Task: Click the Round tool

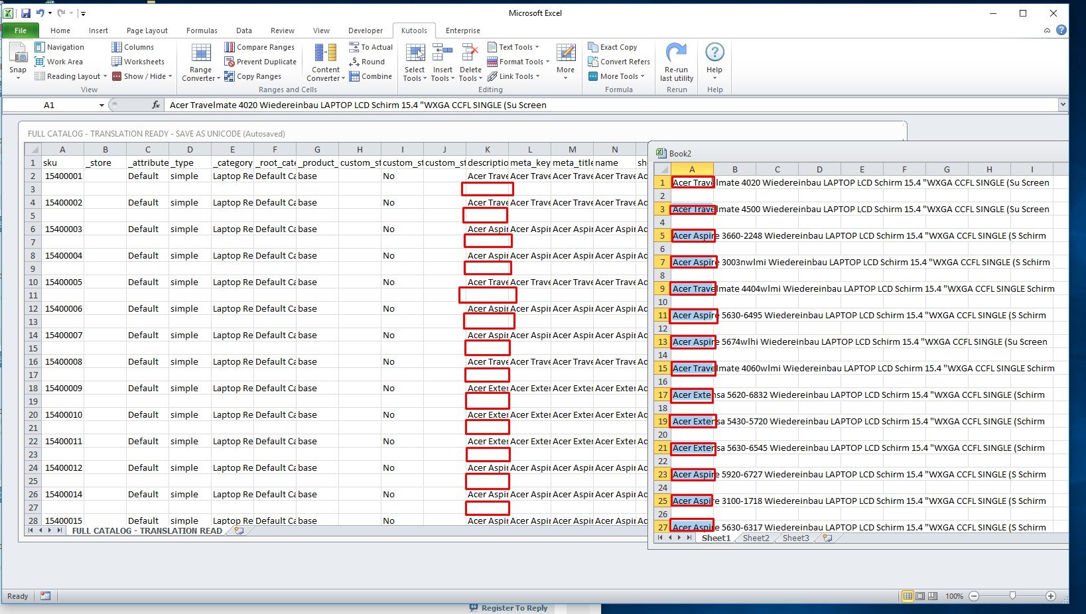Action: point(367,62)
